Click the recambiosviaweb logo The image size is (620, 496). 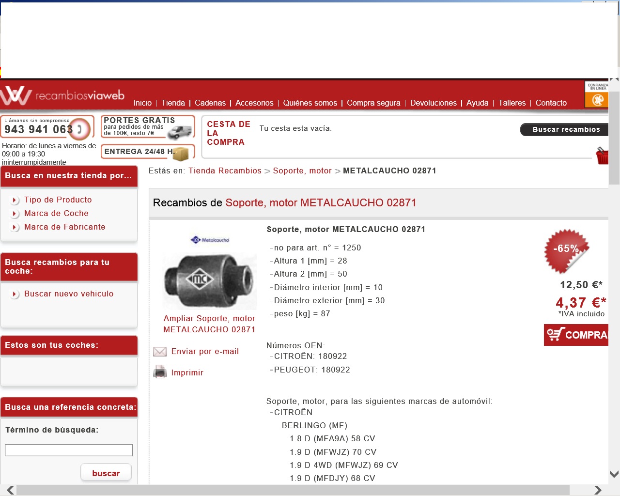click(x=62, y=95)
